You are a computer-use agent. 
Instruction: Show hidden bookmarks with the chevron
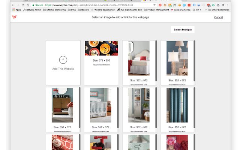(x=206, y=10)
